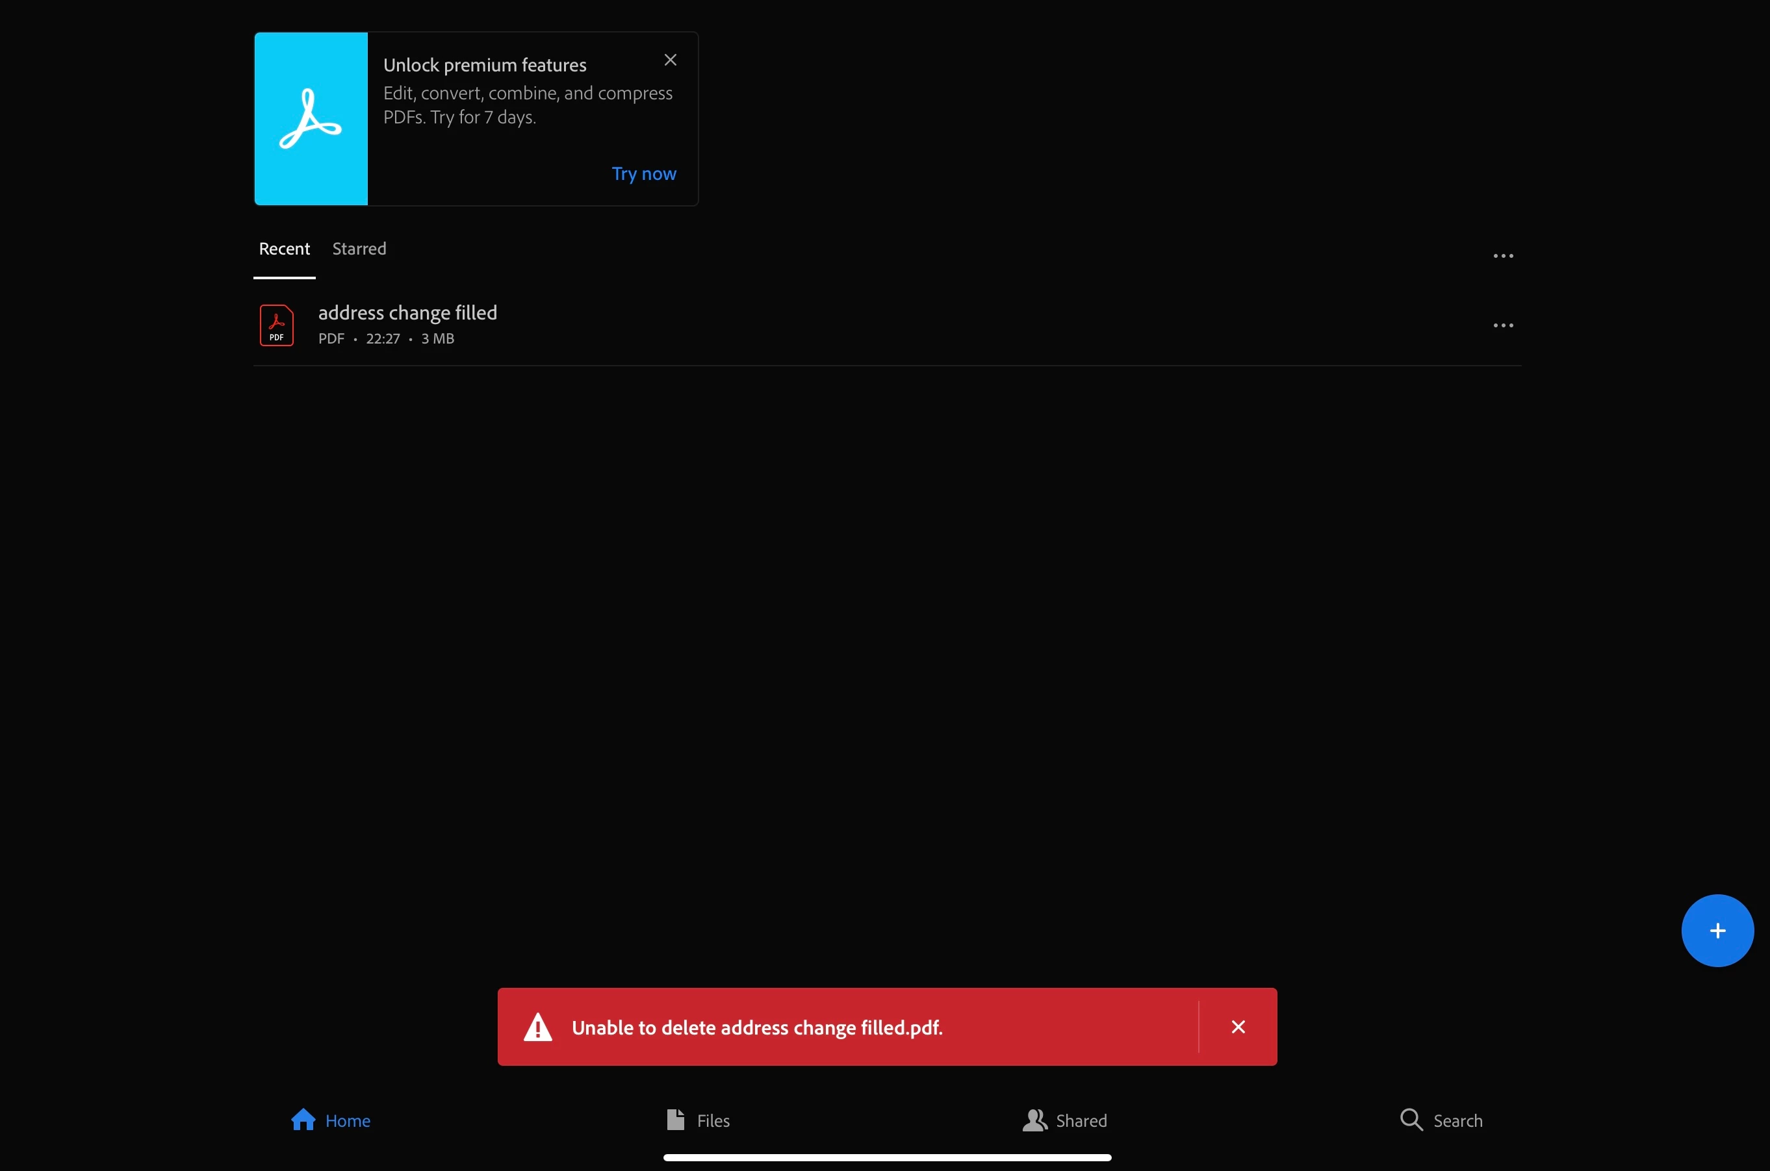Open the list options three-dot menu
Screen dimensions: 1770x1171
pyautogui.click(x=1502, y=256)
